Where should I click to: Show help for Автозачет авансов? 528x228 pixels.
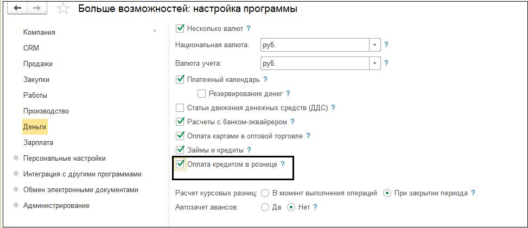pos(315,207)
